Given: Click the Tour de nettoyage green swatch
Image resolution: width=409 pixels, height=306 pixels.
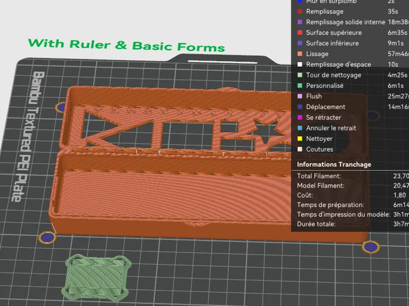Looking at the screenshot, I should click(300, 75).
